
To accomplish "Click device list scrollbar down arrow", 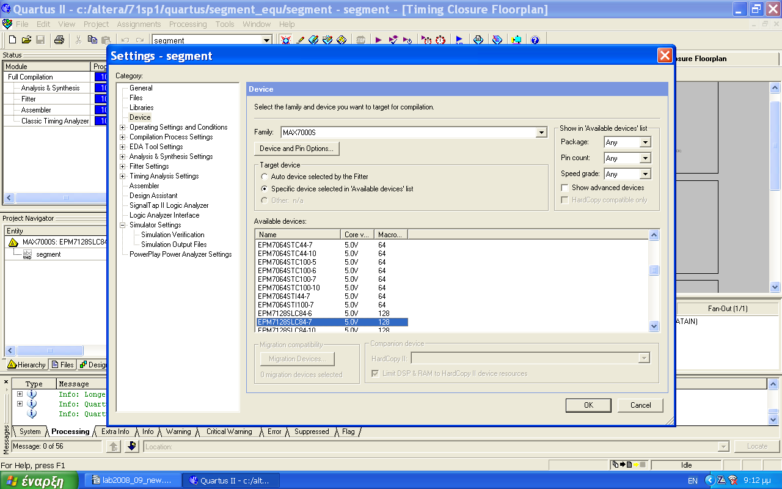I will 654,326.
